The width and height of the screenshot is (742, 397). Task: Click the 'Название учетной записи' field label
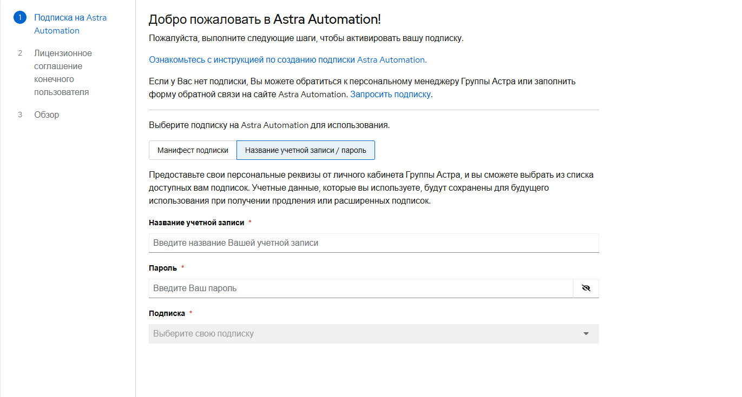tap(196, 223)
